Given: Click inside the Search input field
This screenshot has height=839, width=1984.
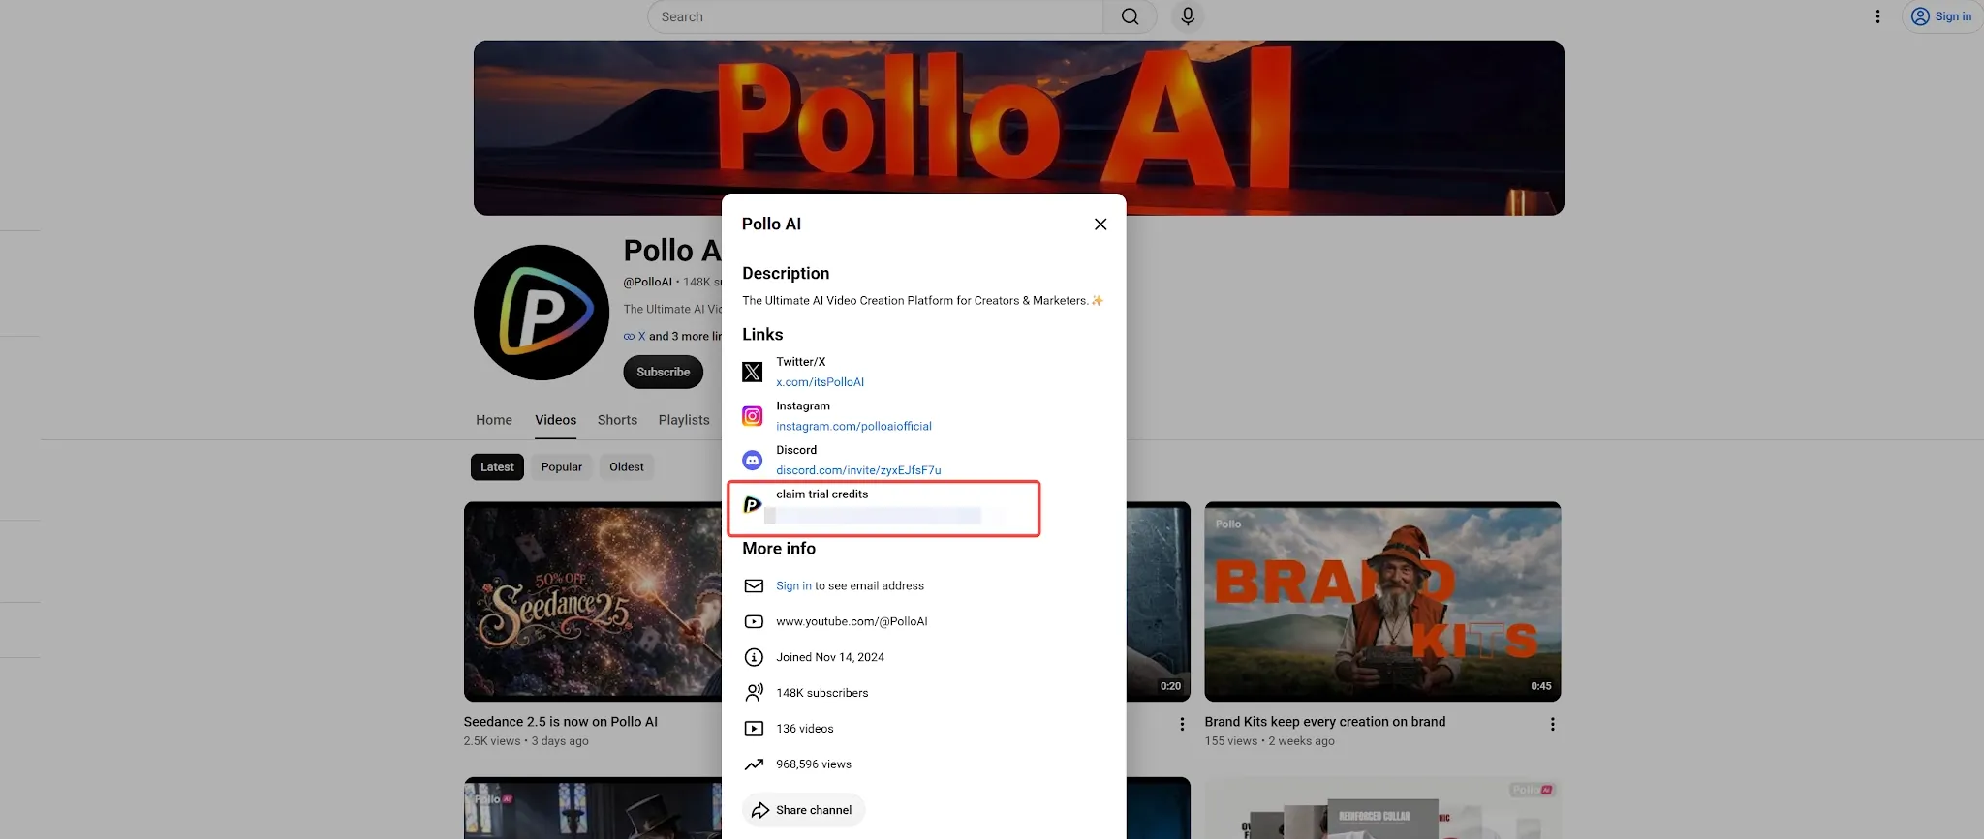Looking at the screenshot, I should (876, 16).
